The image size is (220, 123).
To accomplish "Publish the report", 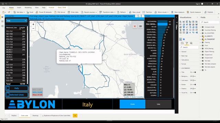I will click(x=209, y=12).
